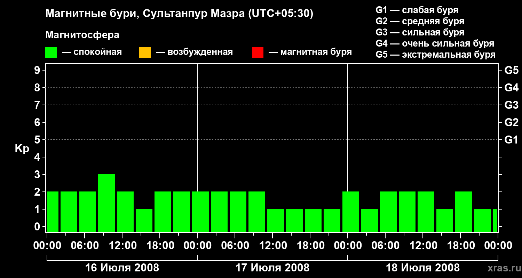Click the tallest green bar with Kp 3

(106, 203)
